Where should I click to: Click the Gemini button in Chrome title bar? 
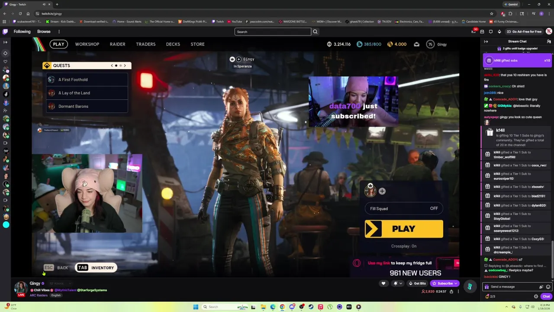[511, 4]
